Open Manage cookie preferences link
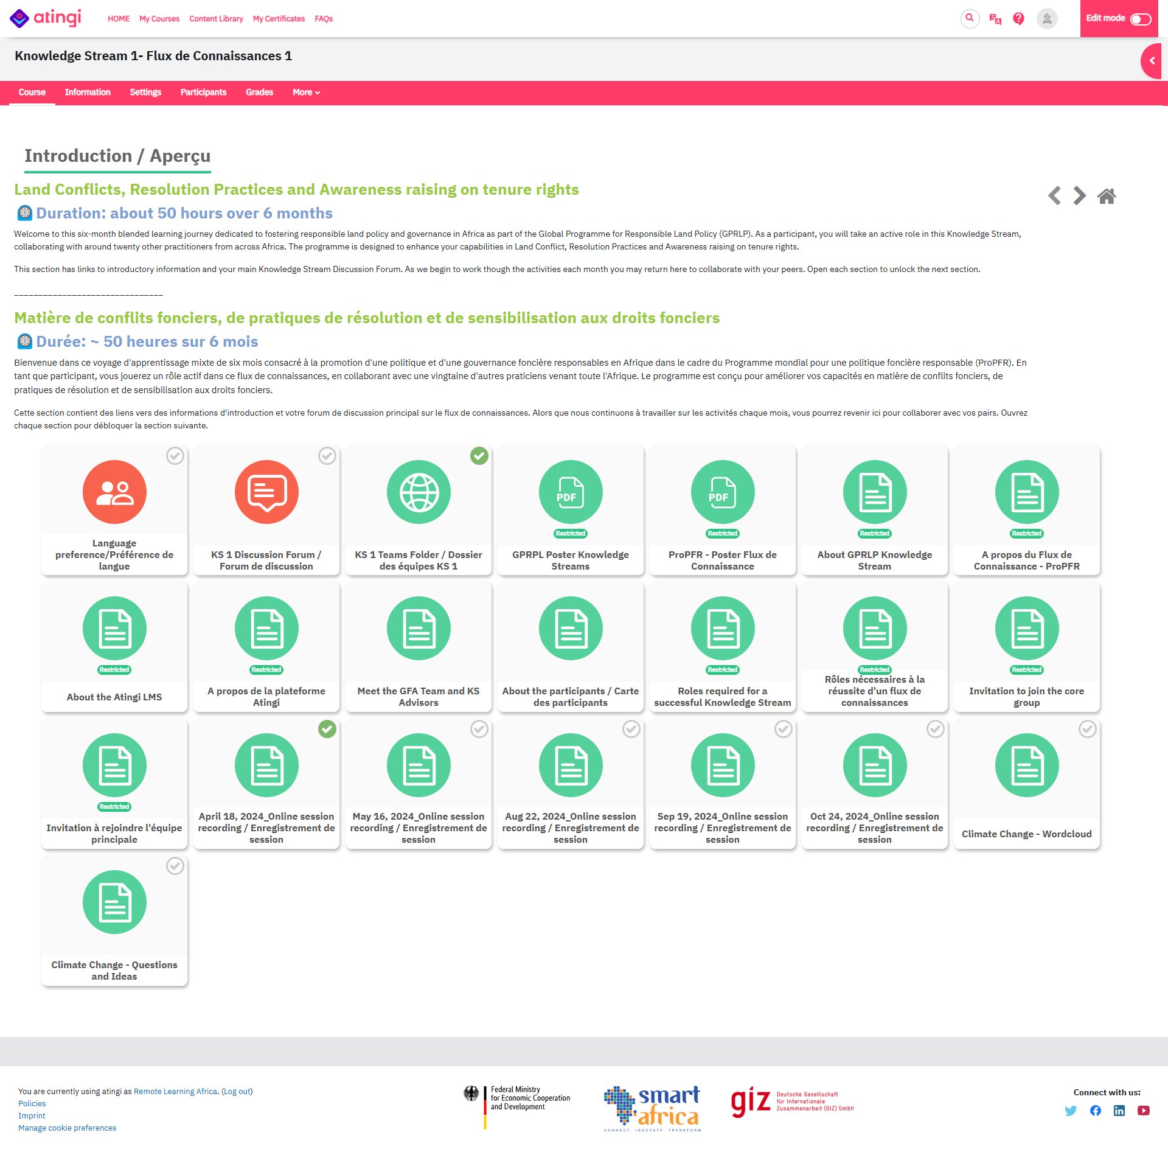This screenshot has width=1168, height=1172. click(x=67, y=1128)
